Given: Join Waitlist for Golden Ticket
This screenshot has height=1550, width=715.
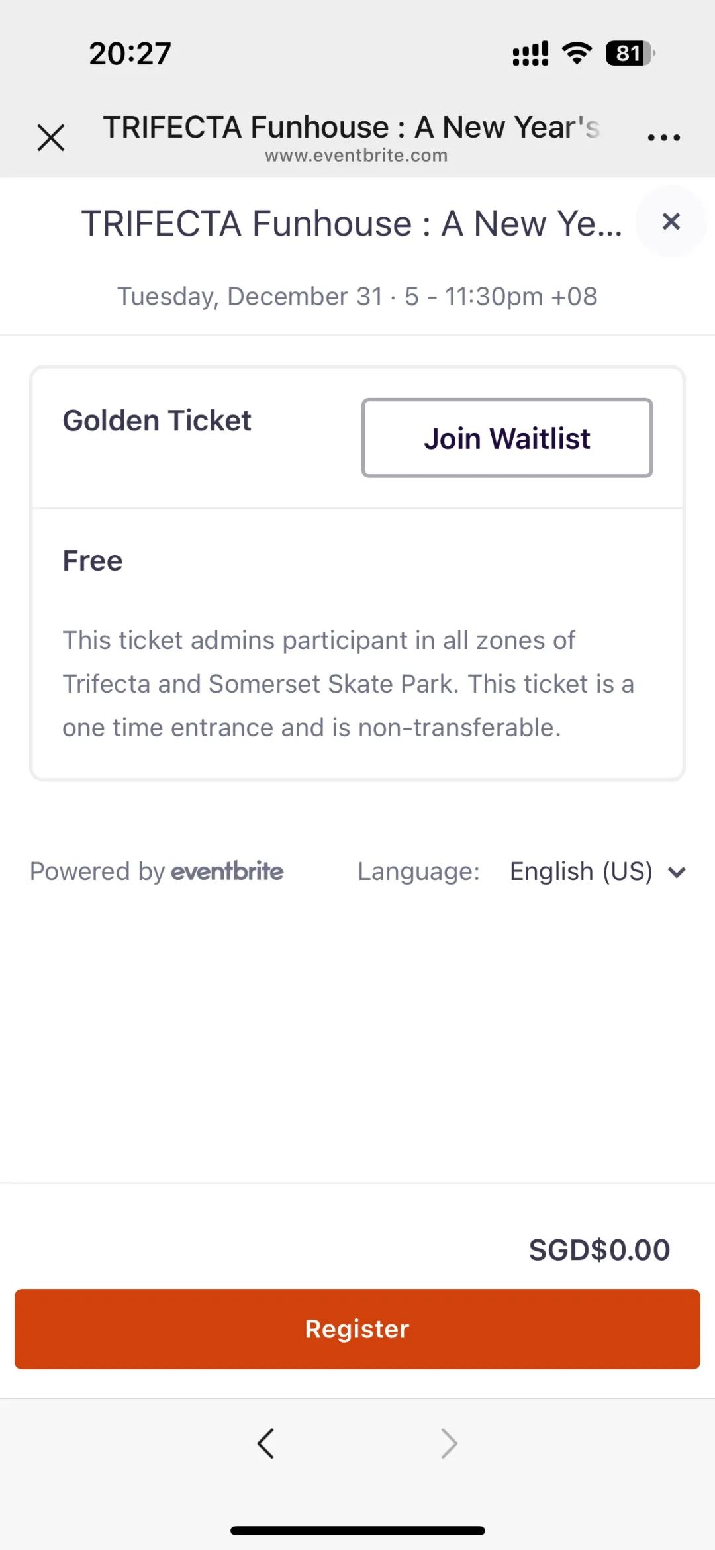Looking at the screenshot, I should 507,438.
